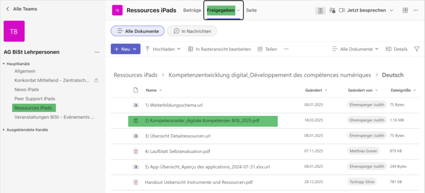Select the Alle Dokumente pill
Image resolution: width=425 pixels, height=193 pixels.
pos(138,31)
